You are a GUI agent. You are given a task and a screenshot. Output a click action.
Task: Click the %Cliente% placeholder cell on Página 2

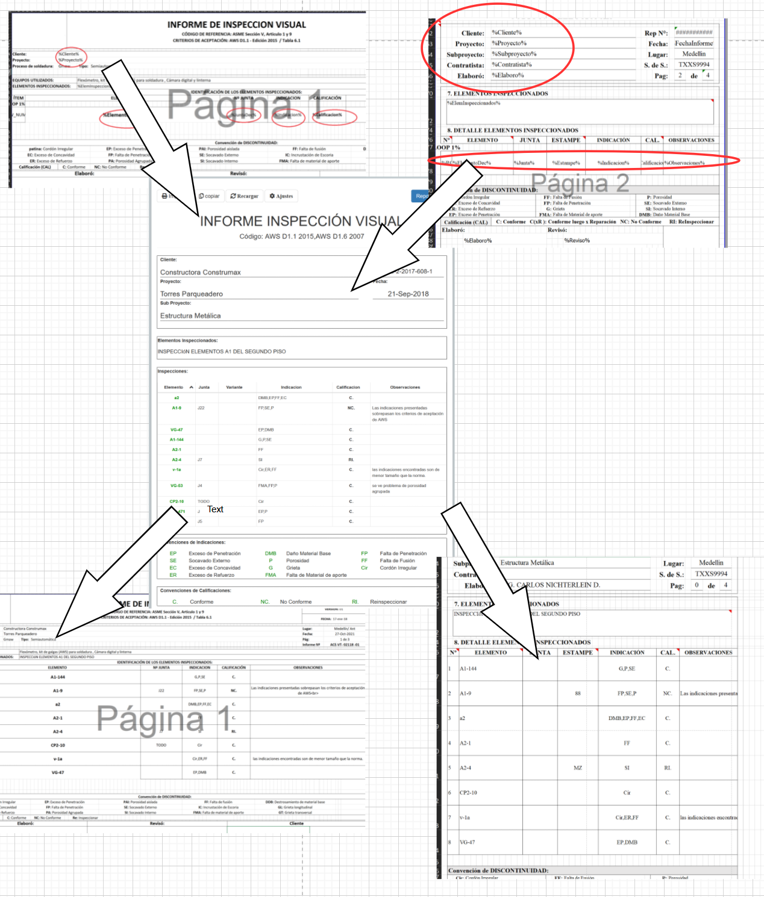point(507,33)
